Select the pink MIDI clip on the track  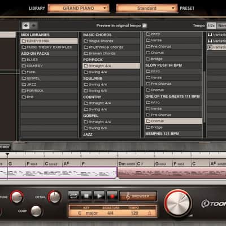click(172, 173)
